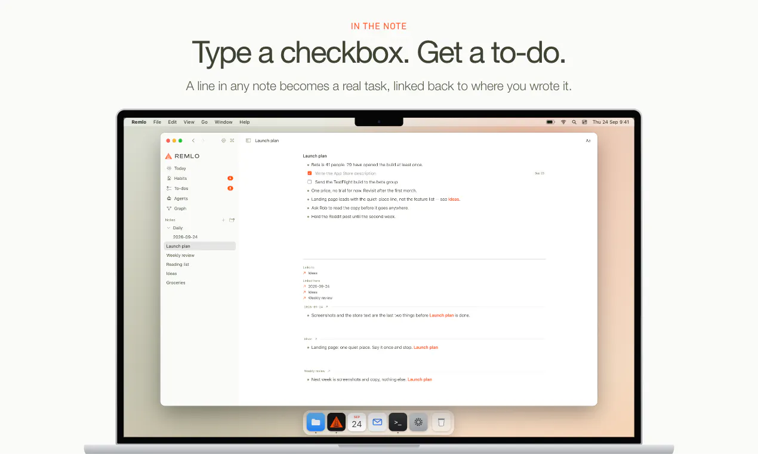Click Launch plan title in the window toolbar

click(267, 141)
